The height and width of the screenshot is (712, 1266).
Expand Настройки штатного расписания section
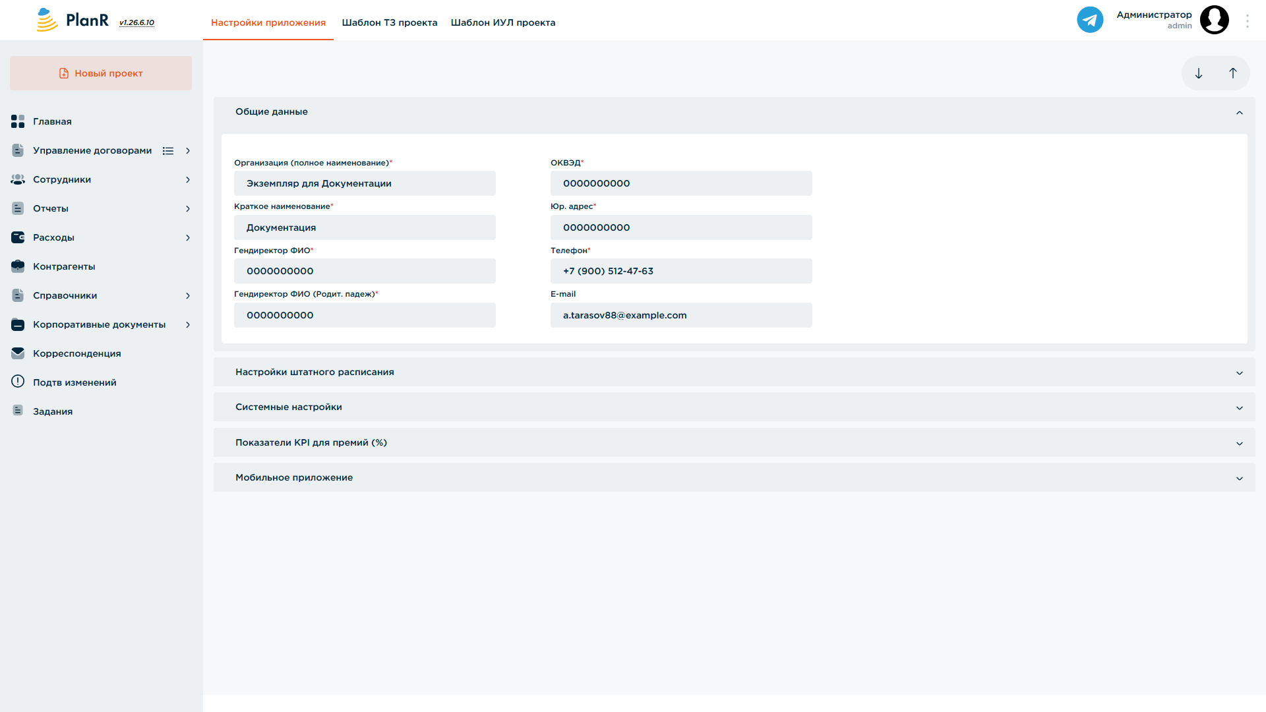coord(734,372)
